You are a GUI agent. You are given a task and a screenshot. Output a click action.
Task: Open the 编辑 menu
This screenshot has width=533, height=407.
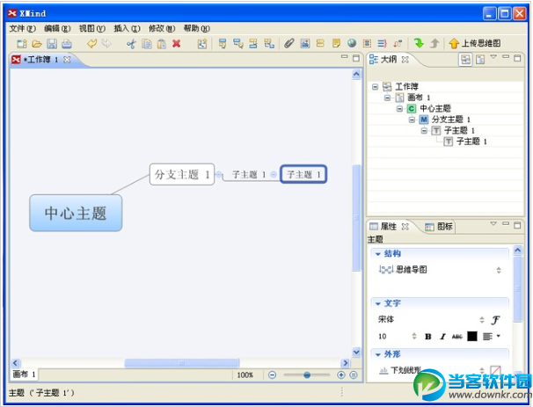(57, 28)
